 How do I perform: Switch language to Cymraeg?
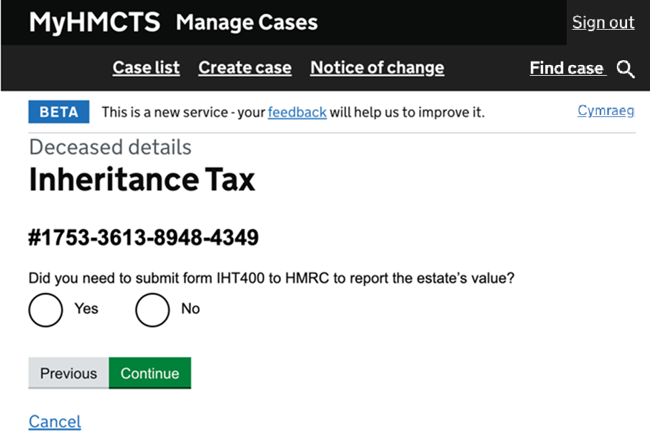(x=605, y=111)
